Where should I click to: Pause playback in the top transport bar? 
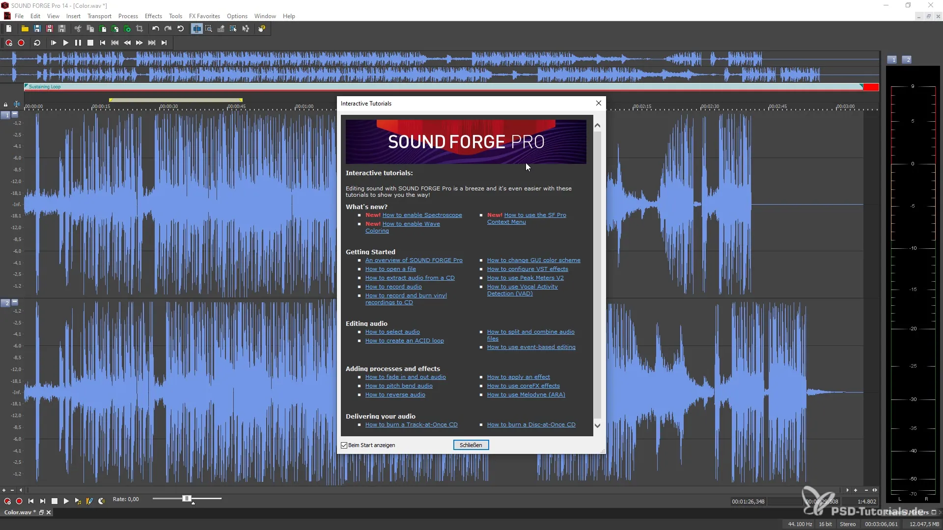[x=78, y=43]
